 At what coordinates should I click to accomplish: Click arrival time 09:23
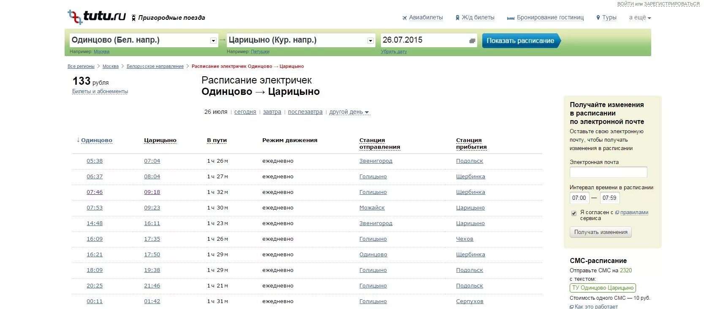[152, 208]
